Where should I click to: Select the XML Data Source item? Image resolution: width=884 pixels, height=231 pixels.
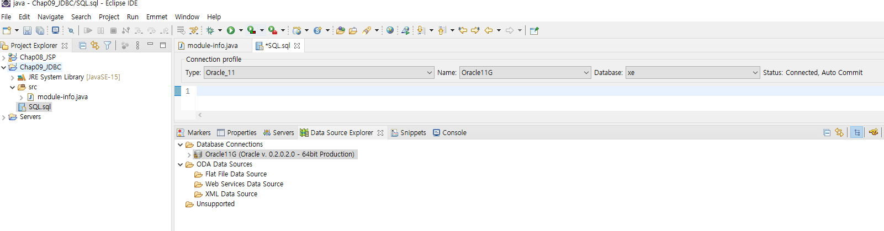231,194
